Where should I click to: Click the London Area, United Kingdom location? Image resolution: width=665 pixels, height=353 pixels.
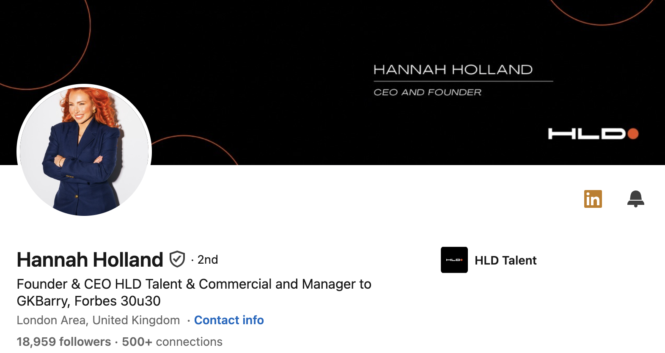(98, 320)
